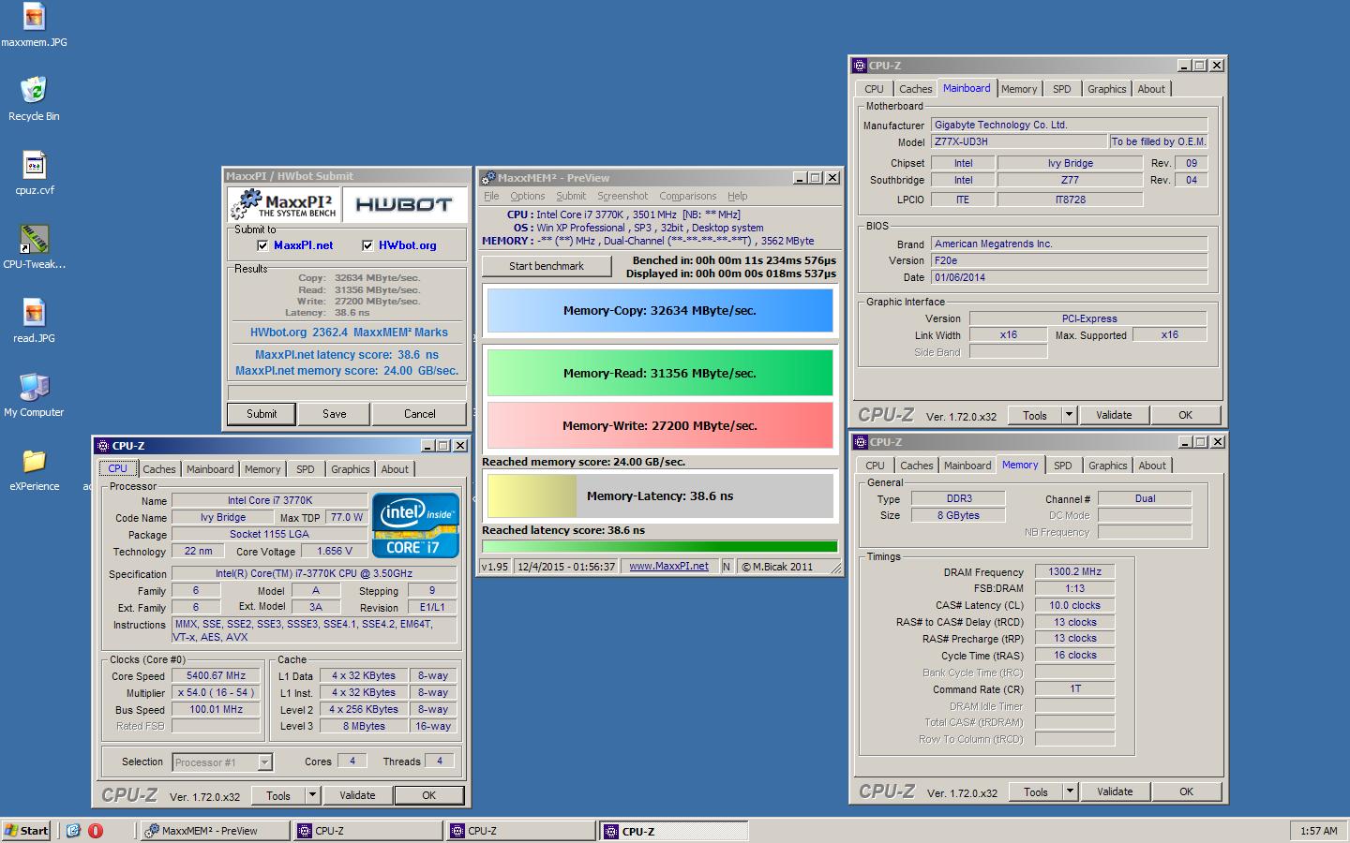The image size is (1350, 843).
Task: Click the HWBOT logo in MaxxPI window
Action: 404,204
